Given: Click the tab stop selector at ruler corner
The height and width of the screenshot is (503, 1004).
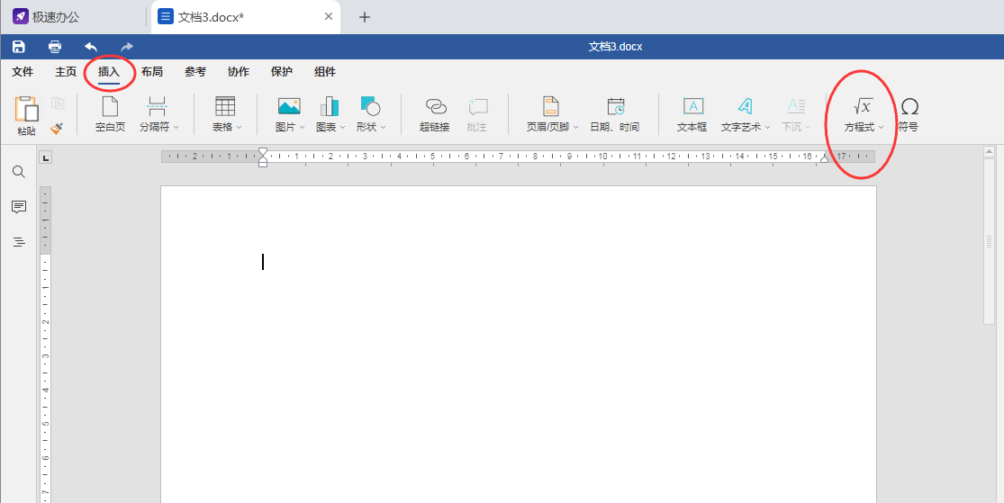Looking at the screenshot, I should 45,157.
